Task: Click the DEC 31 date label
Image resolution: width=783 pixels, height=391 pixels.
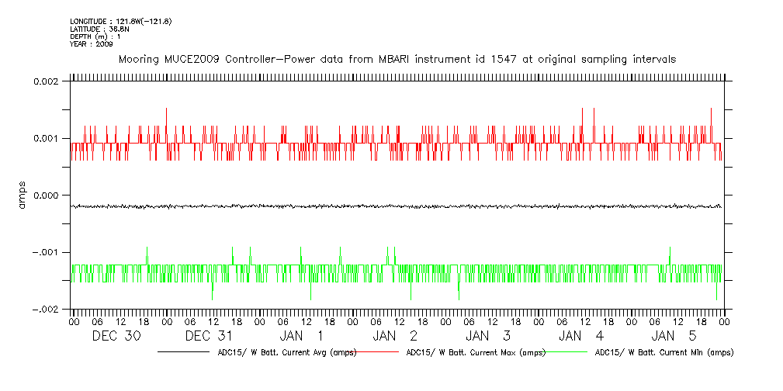Action: [210, 336]
